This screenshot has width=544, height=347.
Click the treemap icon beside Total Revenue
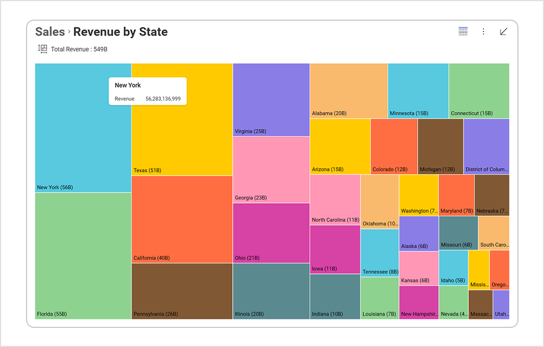point(42,49)
